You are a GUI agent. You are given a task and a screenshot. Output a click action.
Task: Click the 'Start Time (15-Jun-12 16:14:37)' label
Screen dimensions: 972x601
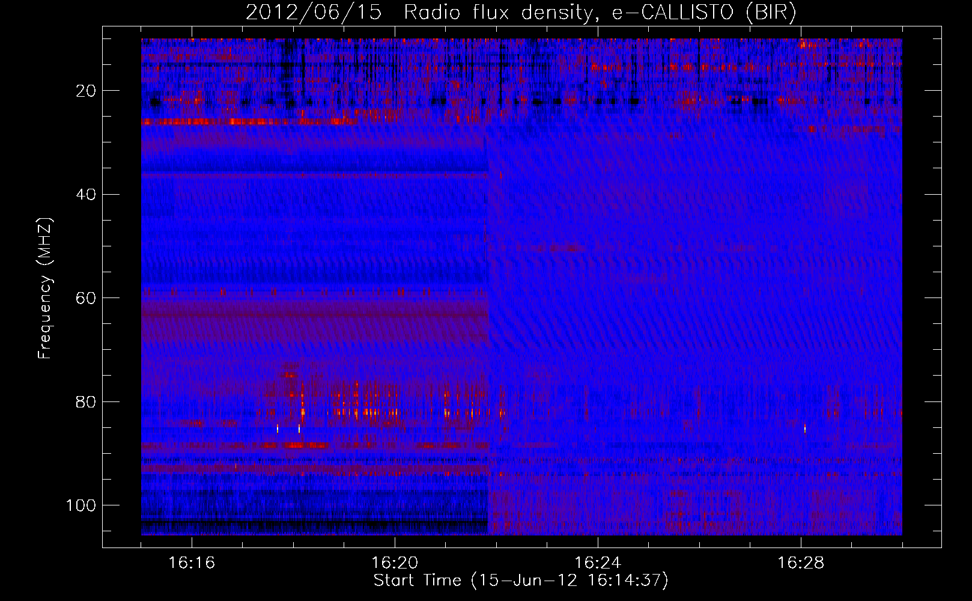(521, 581)
